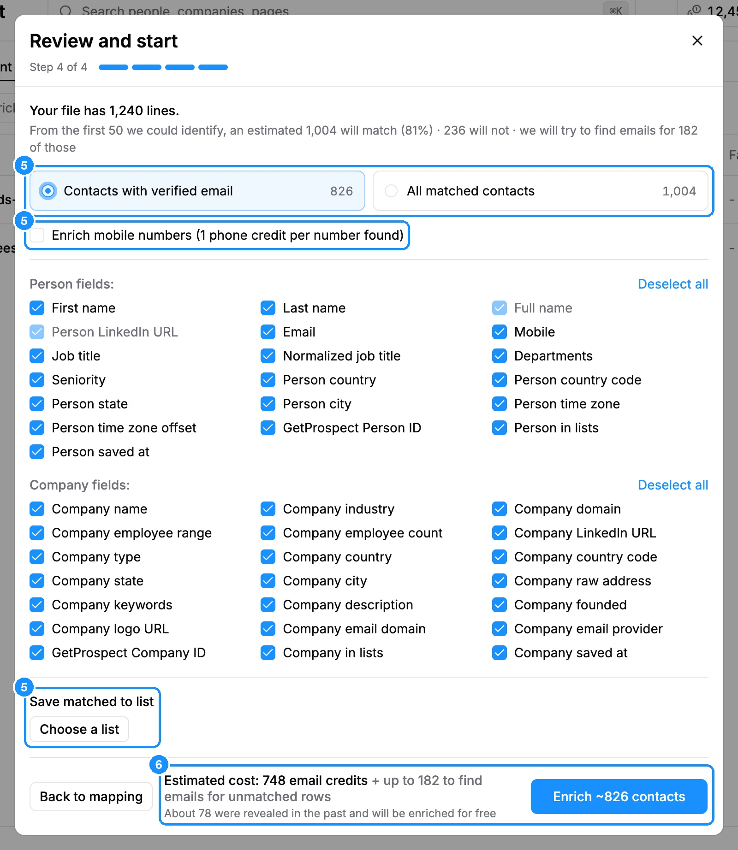Uncheck the Last name field
This screenshot has width=738, height=850.
(x=268, y=308)
